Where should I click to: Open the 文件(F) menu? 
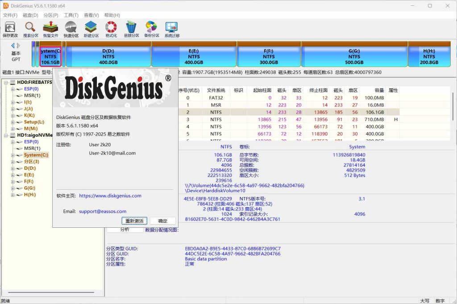(x=10, y=15)
